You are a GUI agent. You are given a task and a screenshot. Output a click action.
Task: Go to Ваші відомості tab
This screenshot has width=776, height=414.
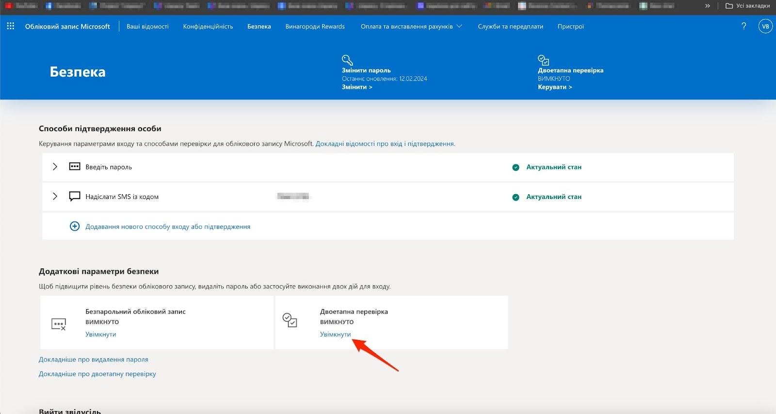pos(147,26)
